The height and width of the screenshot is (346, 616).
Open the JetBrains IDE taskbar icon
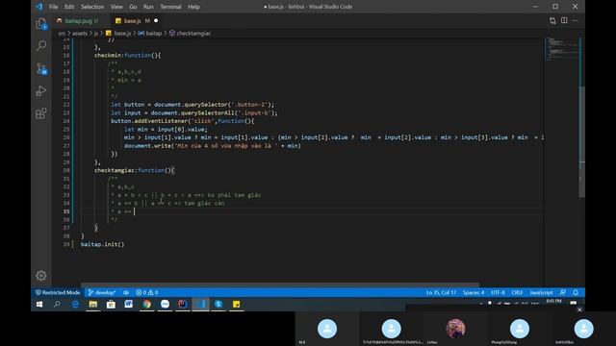tap(182, 304)
